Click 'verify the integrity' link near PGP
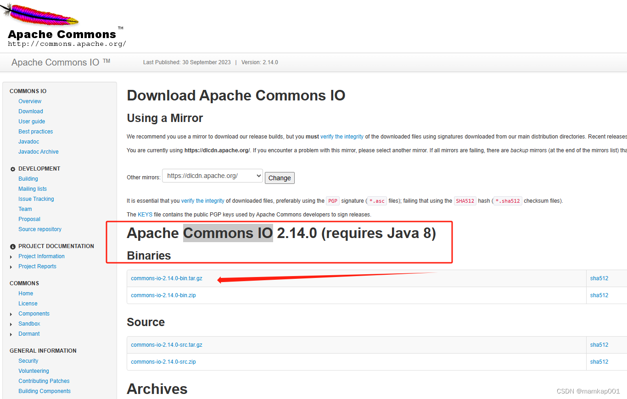Screen dimensions: 627x399 coord(203,201)
